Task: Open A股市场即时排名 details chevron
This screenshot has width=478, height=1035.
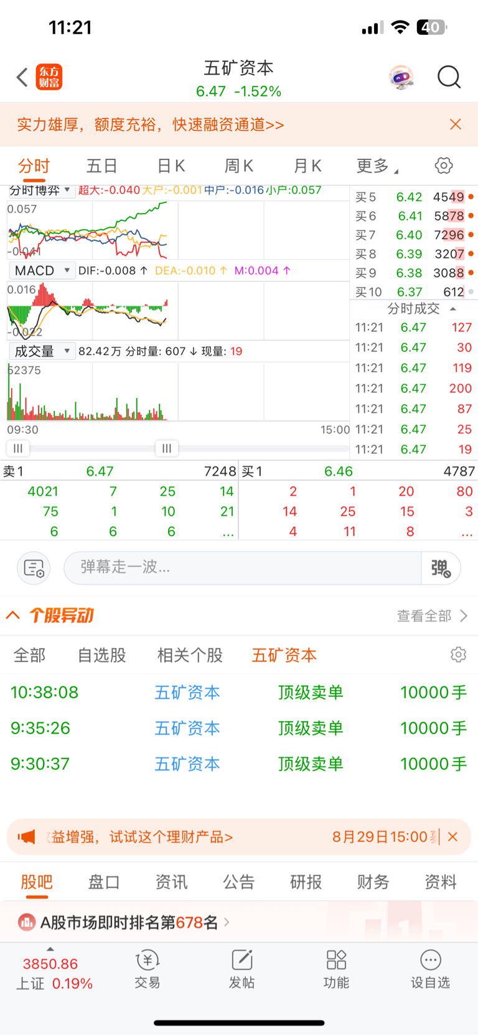Action: pyautogui.click(x=227, y=922)
